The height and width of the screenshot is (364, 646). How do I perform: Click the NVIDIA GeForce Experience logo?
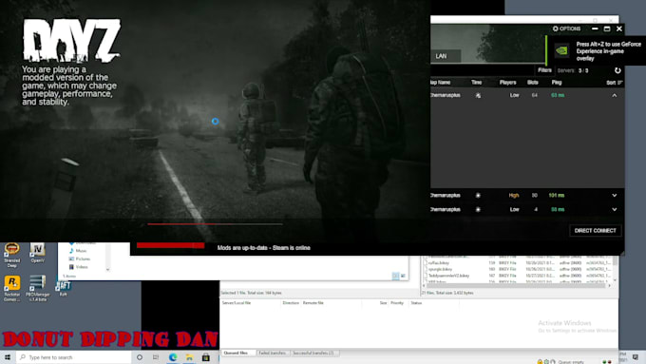(561, 50)
